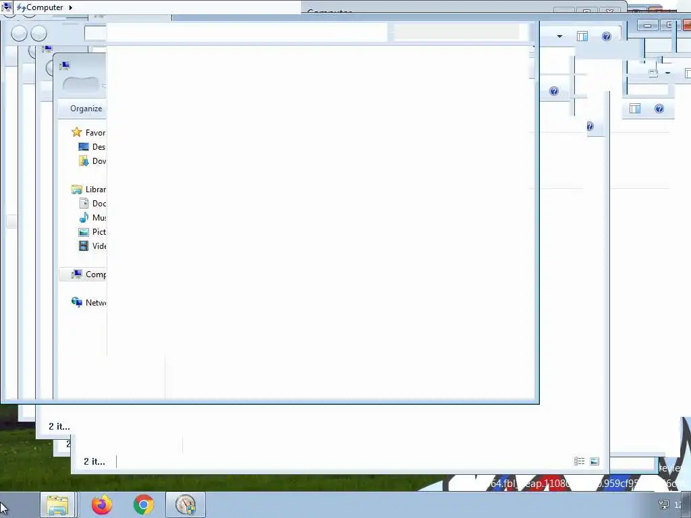Screen dimensions: 691x518
Task: Click the address bar field
Action: [x=236, y=33]
